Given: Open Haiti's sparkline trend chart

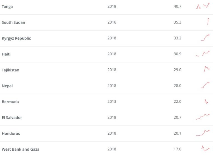Looking at the screenshot, I should (x=203, y=53).
